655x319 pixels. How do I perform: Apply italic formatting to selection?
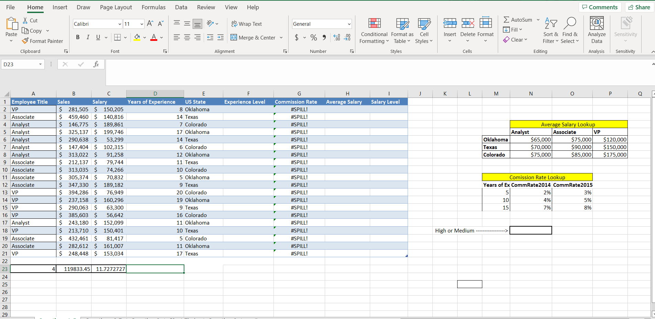click(x=88, y=37)
